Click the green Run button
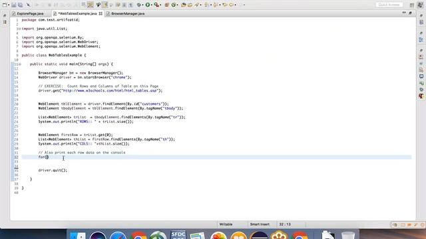Viewport: 426px width, 239px height. click(x=148, y=5)
